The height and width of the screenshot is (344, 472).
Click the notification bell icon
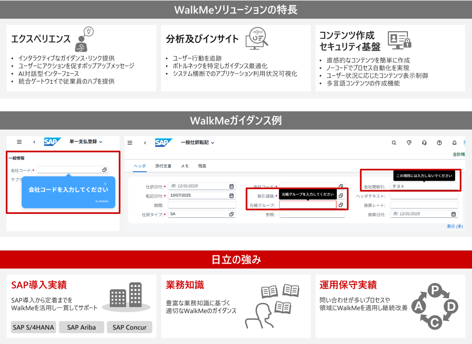click(x=456, y=141)
